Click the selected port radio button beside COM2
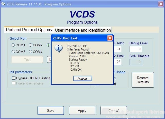The image size is (165, 119). click(48, 45)
